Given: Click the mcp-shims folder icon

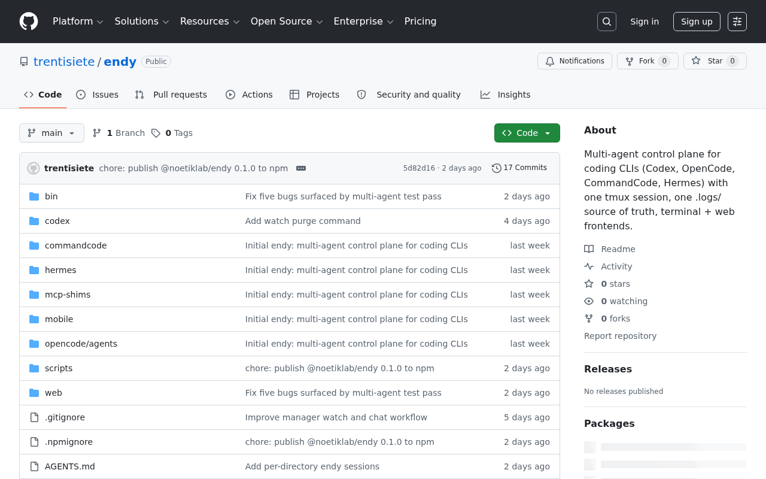Looking at the screenshot, I should pos(34,295).
